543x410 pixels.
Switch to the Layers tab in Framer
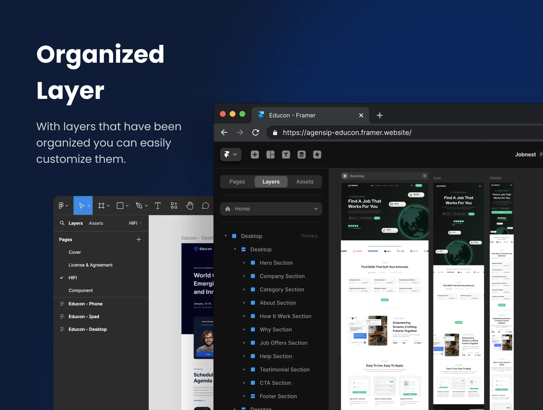click(271, 182)
